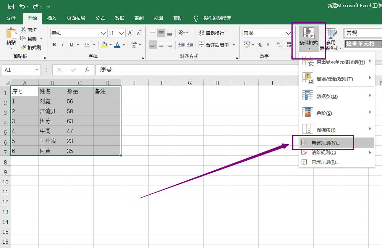Screen dimensions: 382x248
Task: Switch to the 插入 ribbon tab
Action: tap(52, 18)
